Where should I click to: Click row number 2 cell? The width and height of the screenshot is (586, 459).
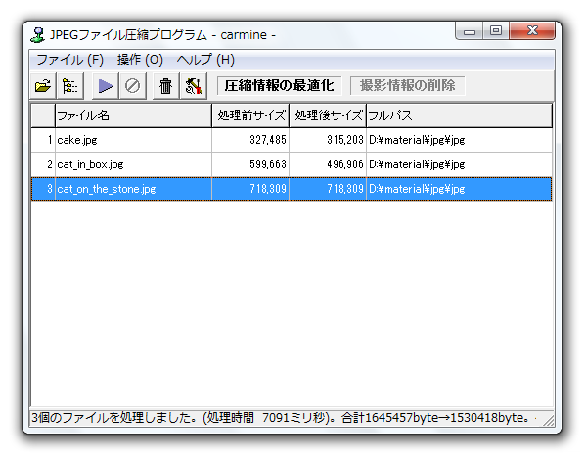(43, 164)
